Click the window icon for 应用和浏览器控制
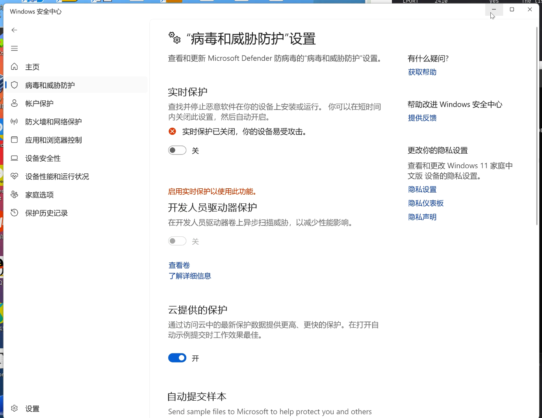 click(x=15, y=139)
